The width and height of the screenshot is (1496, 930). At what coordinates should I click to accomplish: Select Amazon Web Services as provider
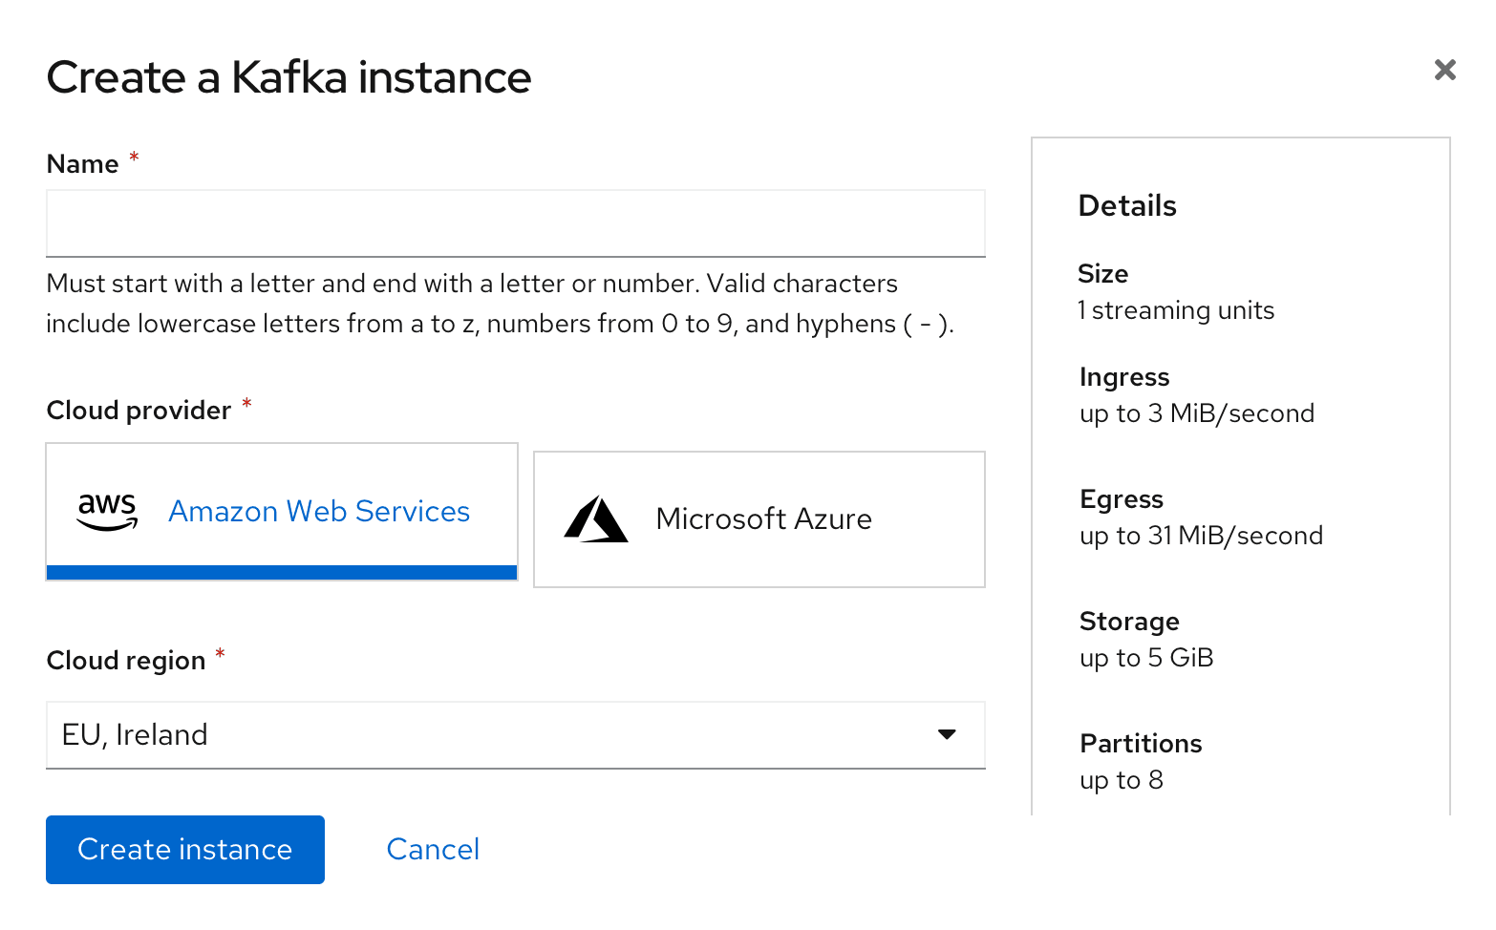point(319,511)
